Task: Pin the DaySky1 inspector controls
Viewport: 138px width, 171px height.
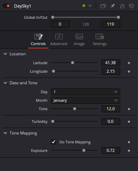Action: click(x=112, y=6)
